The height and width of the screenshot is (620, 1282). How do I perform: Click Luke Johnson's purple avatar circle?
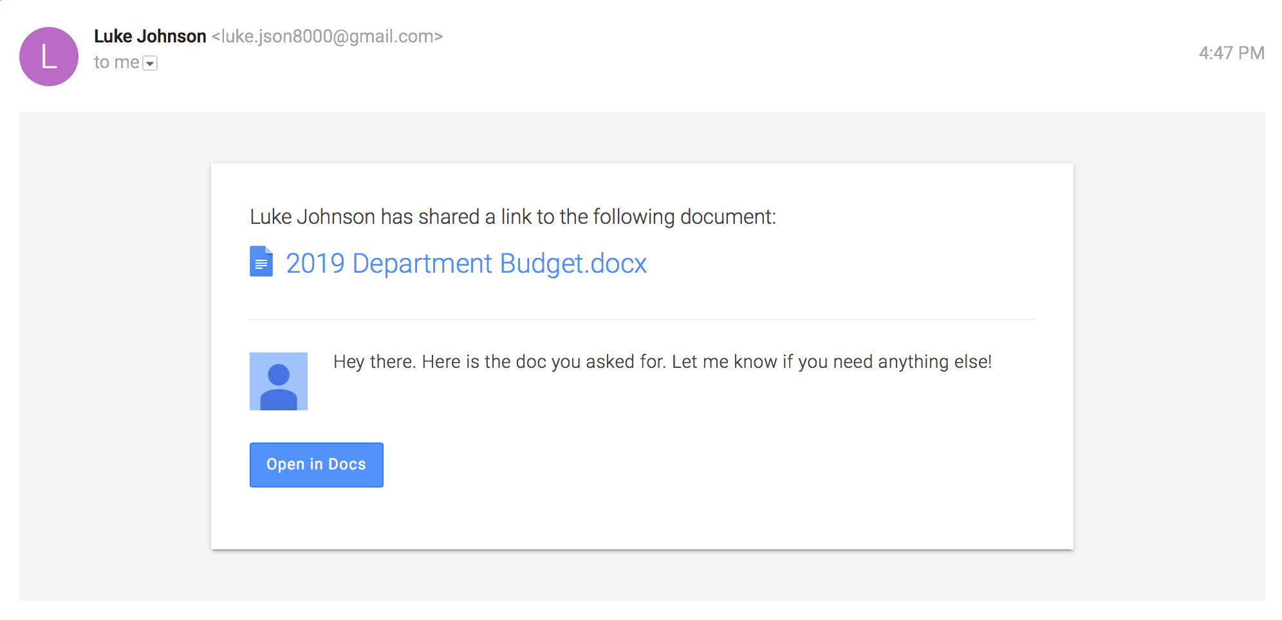pos(49,57)
